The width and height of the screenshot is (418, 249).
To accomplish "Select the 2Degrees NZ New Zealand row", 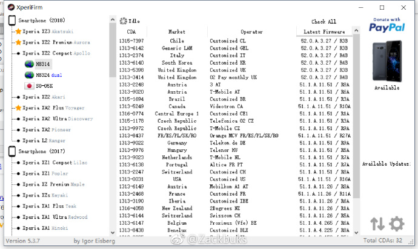I will [x=234, y=209].
